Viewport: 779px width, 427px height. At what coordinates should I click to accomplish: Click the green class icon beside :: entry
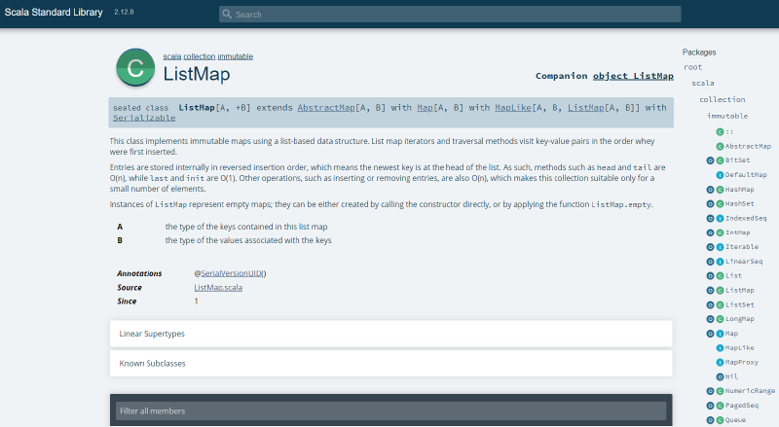point(720,131)
